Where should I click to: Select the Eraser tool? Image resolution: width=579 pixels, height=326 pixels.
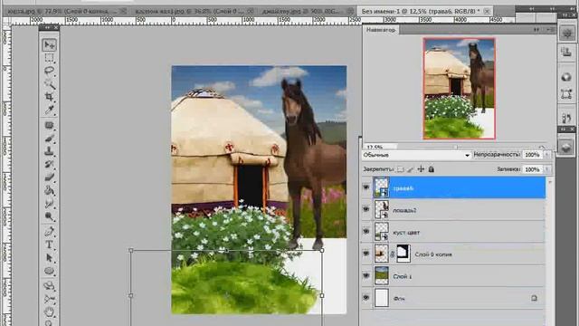pos(49,177)
